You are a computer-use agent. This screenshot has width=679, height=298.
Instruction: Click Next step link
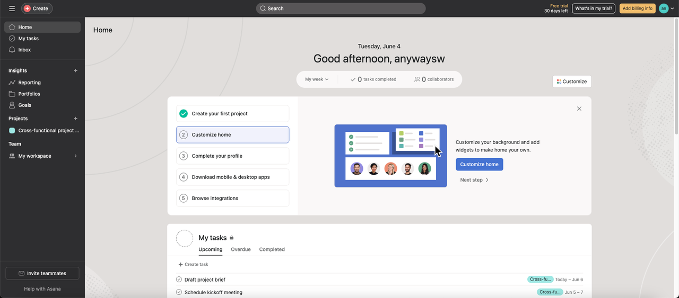coord(475,180)
